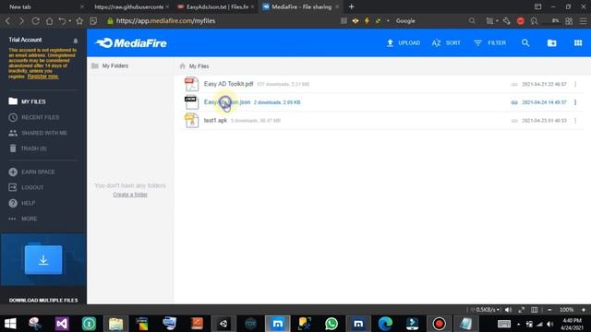Copy share link for Easy AD Toolkit.pdf
The width and height of the screenshot is (591, 332).
coord(514,84)
